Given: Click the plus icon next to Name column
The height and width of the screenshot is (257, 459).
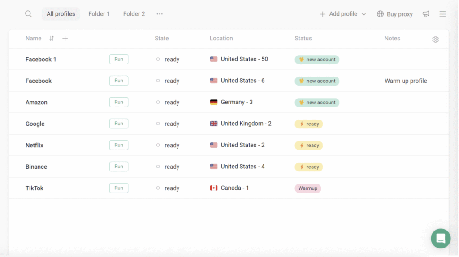Looking at the screenshot, I should point(65,39).
